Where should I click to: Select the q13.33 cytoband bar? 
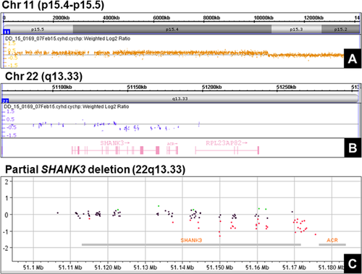[180, 98]
